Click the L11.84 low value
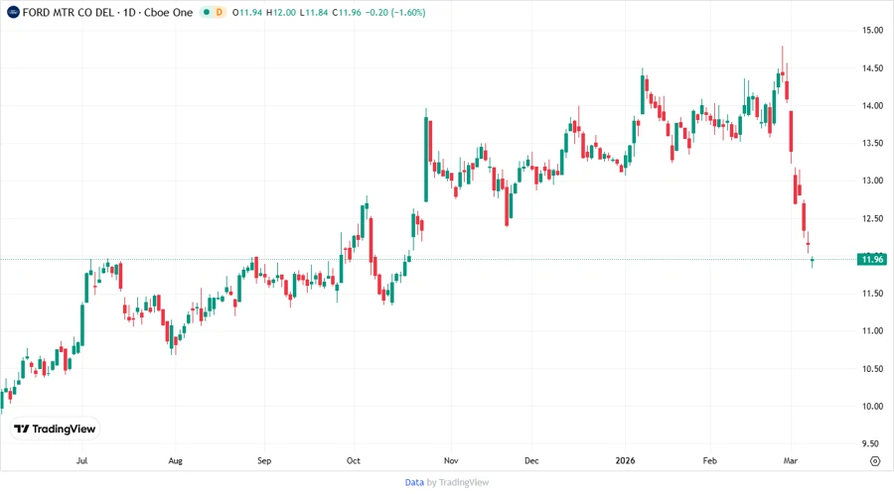 [314, 12]
